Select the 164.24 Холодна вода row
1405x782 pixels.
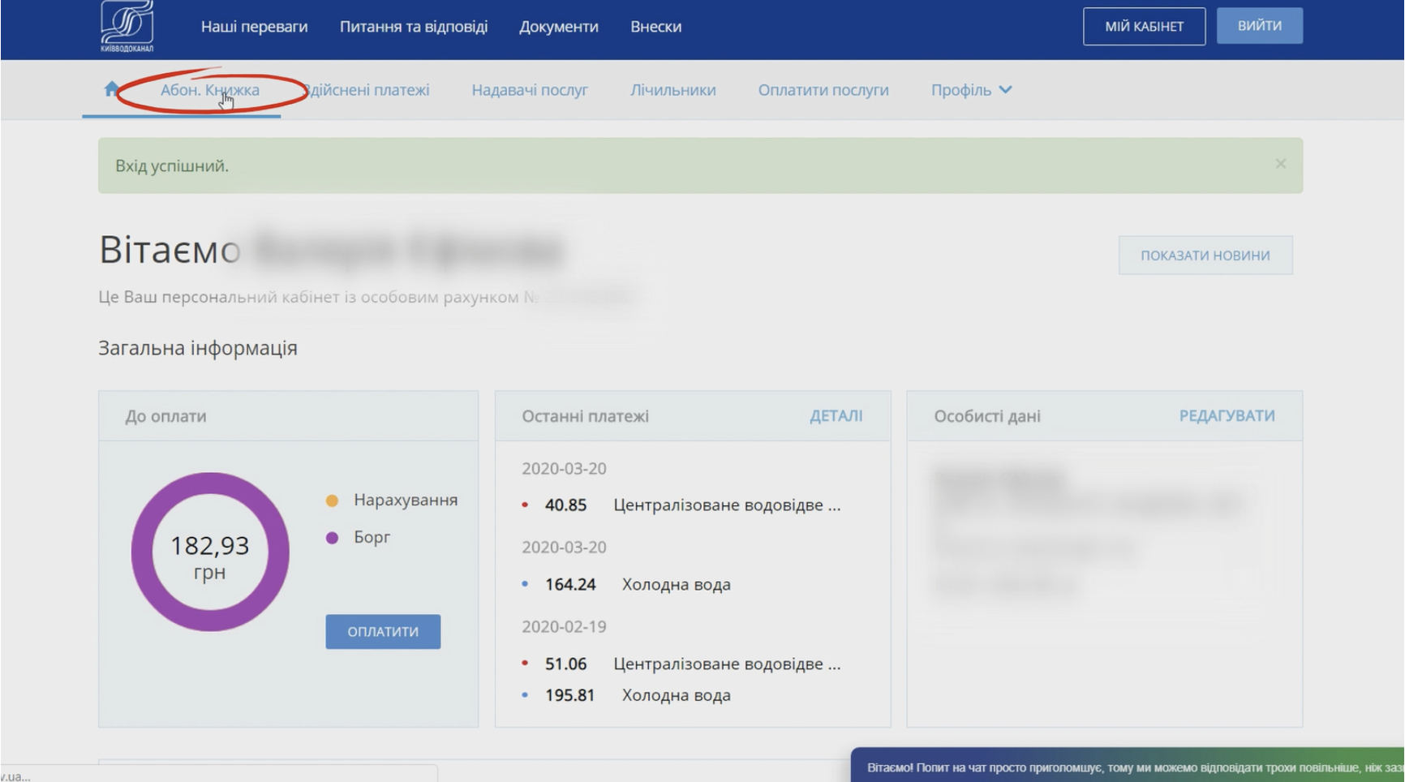tap(626, 584)
